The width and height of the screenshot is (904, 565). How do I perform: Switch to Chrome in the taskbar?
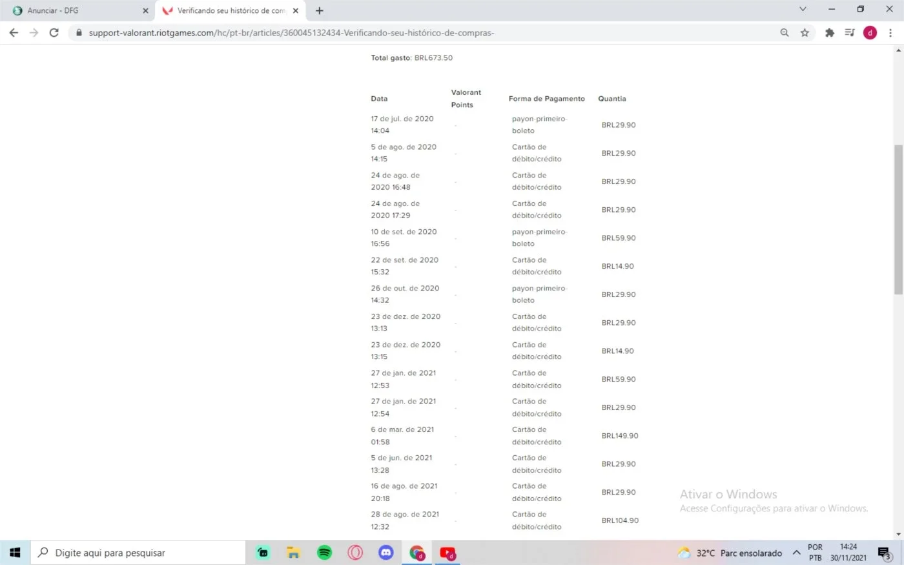pos(416,553)
